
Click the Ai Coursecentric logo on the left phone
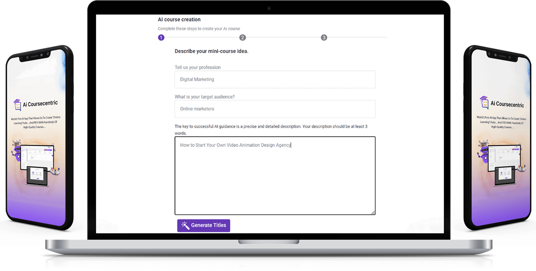[35, 104]
